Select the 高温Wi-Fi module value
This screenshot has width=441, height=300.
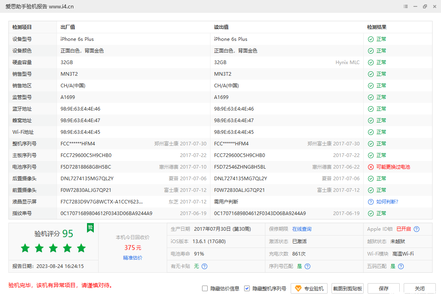point(403,254)
